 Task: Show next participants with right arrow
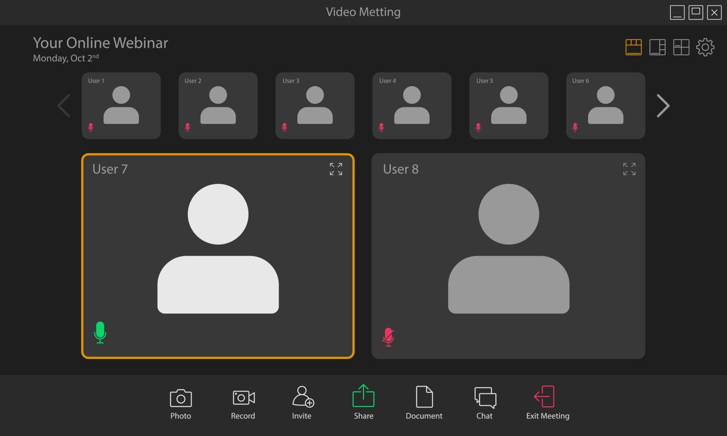pyautogui.click(x=663, y=106)
